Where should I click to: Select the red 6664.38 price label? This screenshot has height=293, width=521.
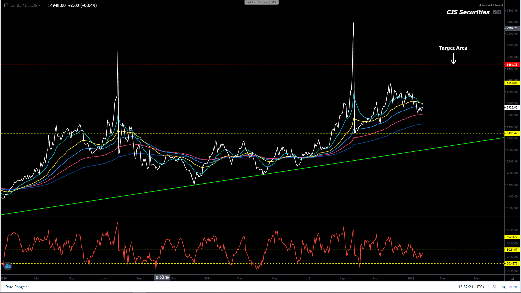coord(512,65)
